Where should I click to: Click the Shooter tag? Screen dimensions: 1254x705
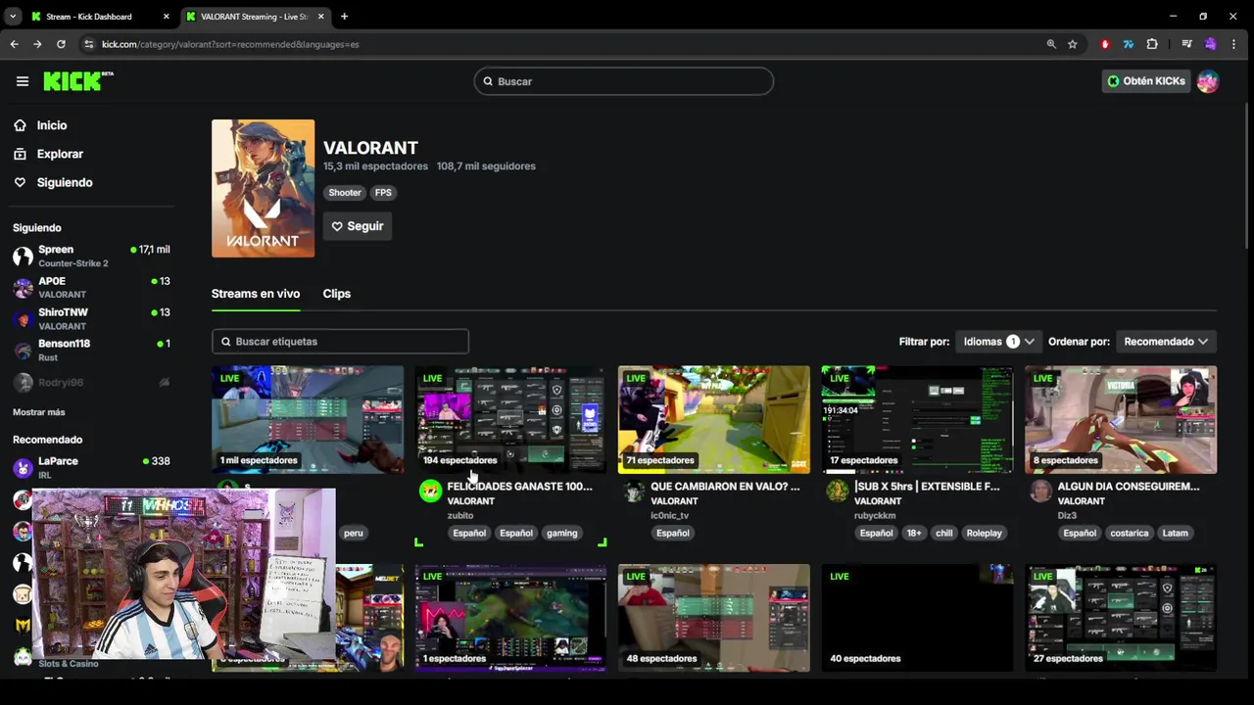click(x=344, y=193)
